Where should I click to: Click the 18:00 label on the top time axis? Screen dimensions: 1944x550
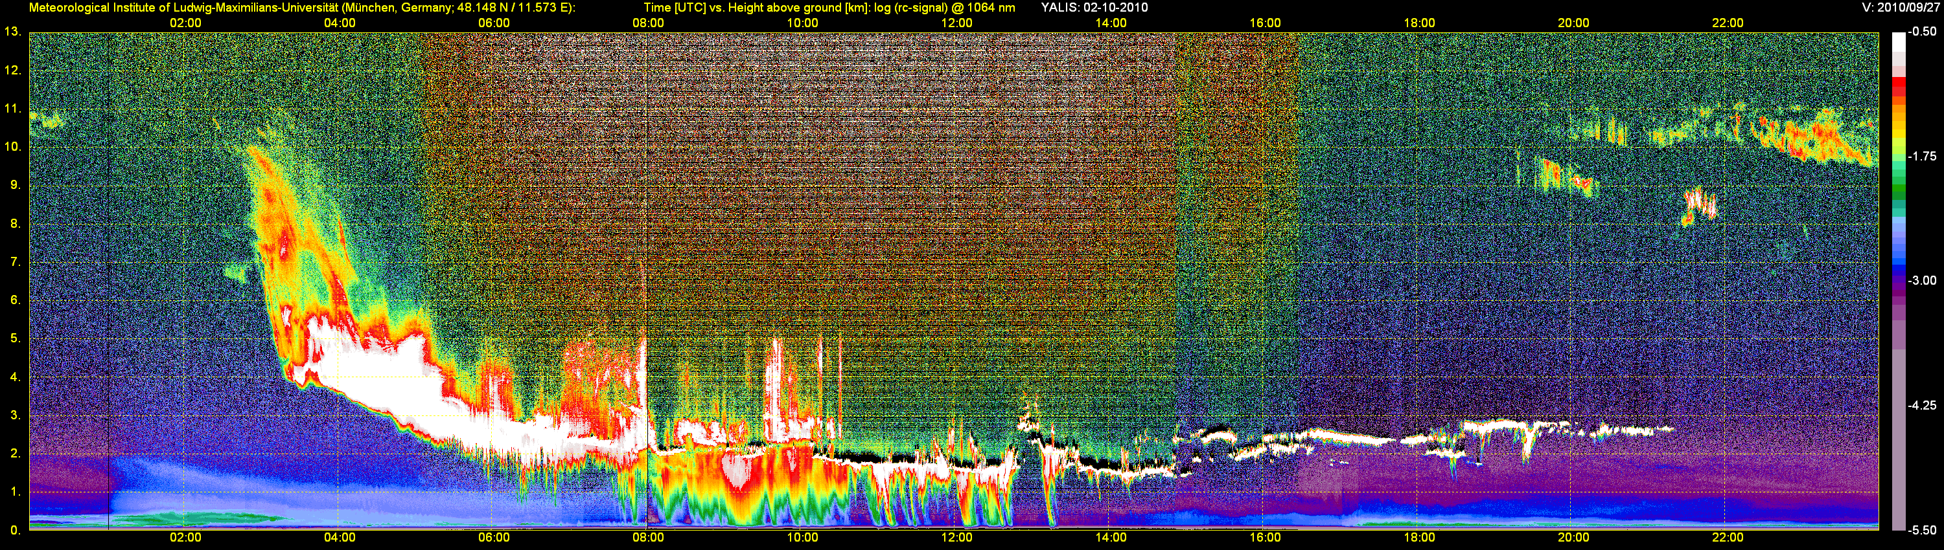[x=1420, y=23]
